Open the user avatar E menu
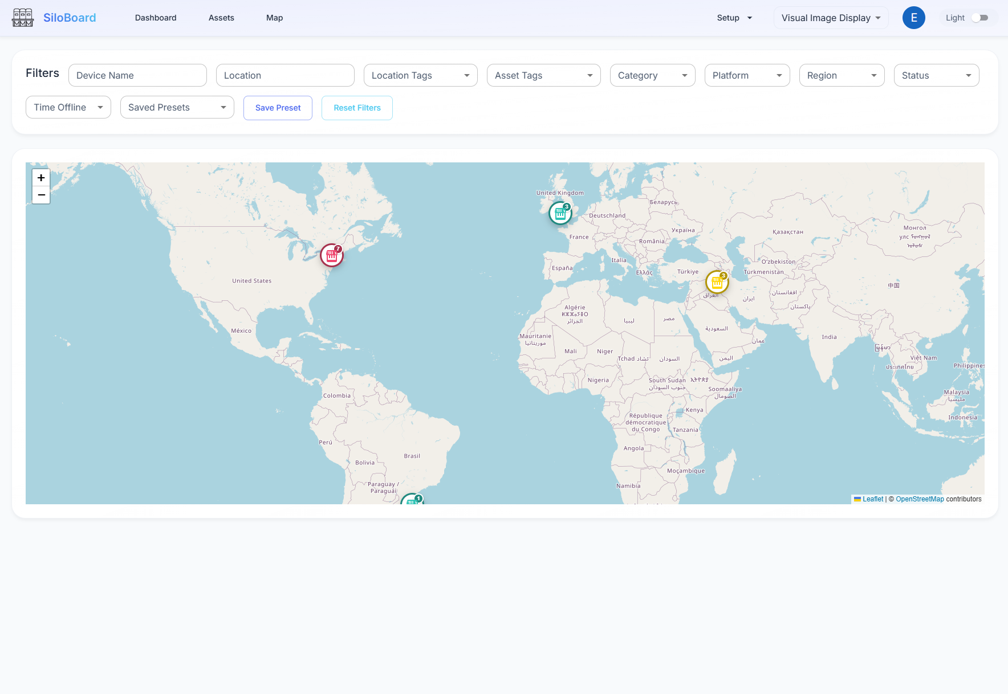This screenshot has height=694, width=1008. [x=914, y=18]
